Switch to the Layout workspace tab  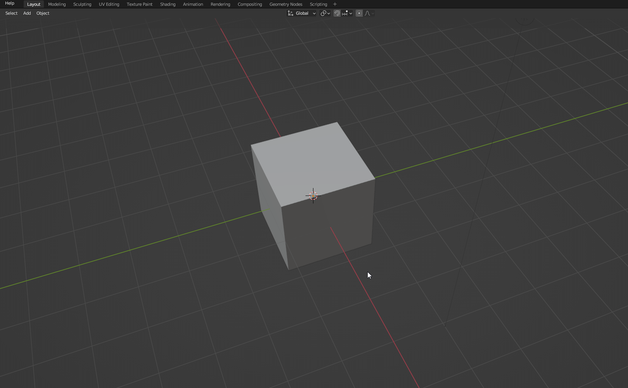coord(34,4)
